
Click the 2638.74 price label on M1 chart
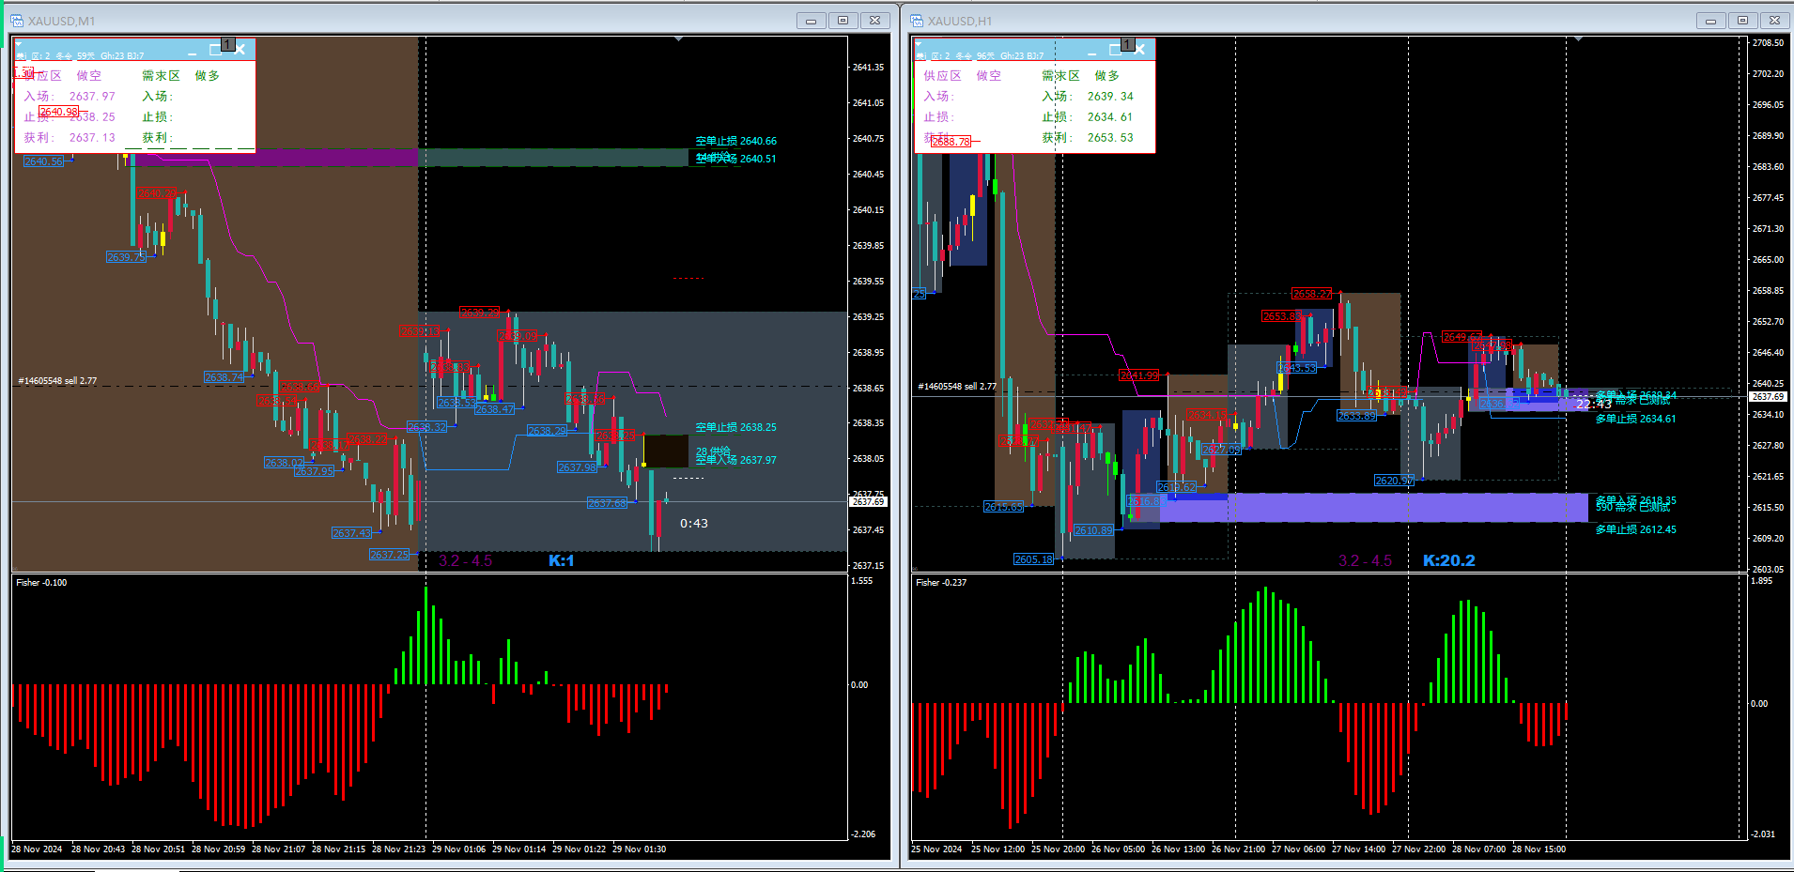(x=224, y=377)
